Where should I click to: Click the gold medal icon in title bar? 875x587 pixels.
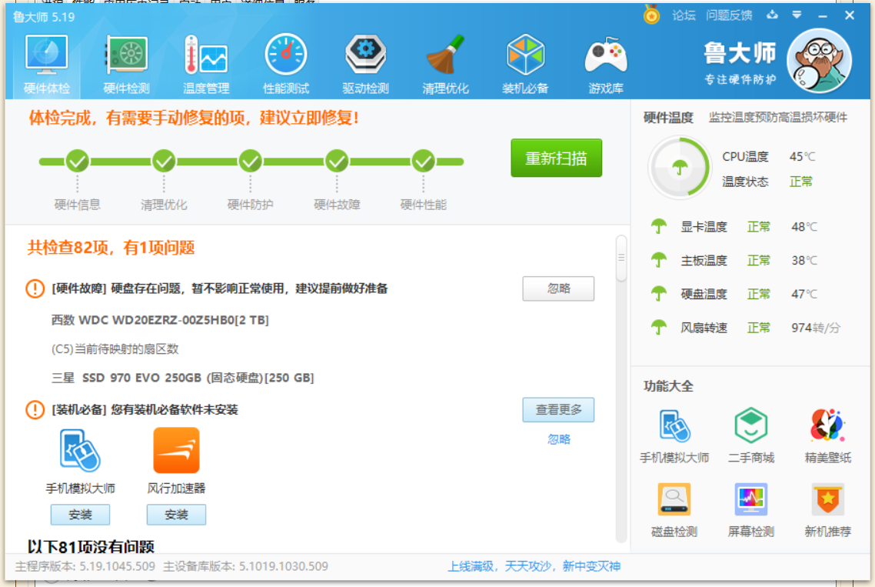pos(651,14)
